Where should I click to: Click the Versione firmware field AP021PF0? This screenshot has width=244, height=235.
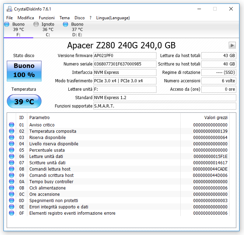tap(125, 56)
